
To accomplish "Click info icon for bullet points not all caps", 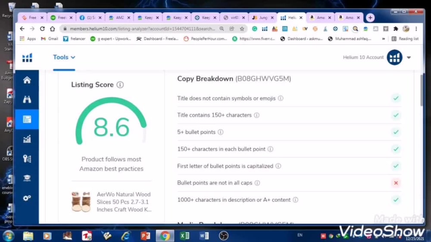I will (x=257, y=183).
